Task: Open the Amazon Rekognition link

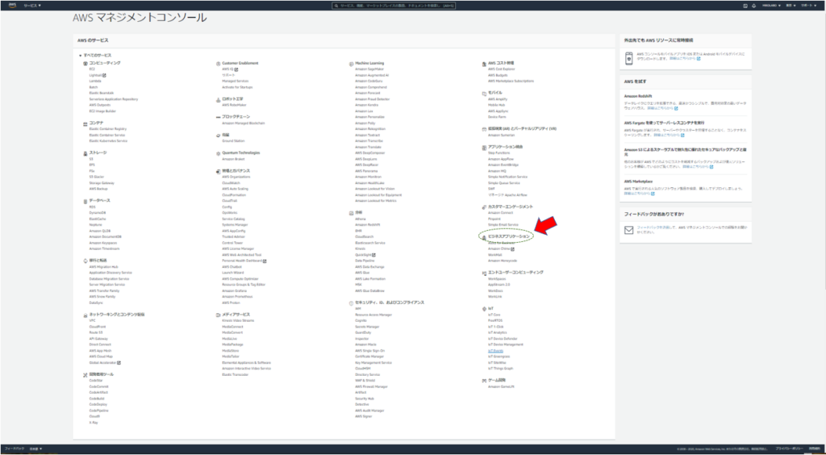Action: point(370,129)
